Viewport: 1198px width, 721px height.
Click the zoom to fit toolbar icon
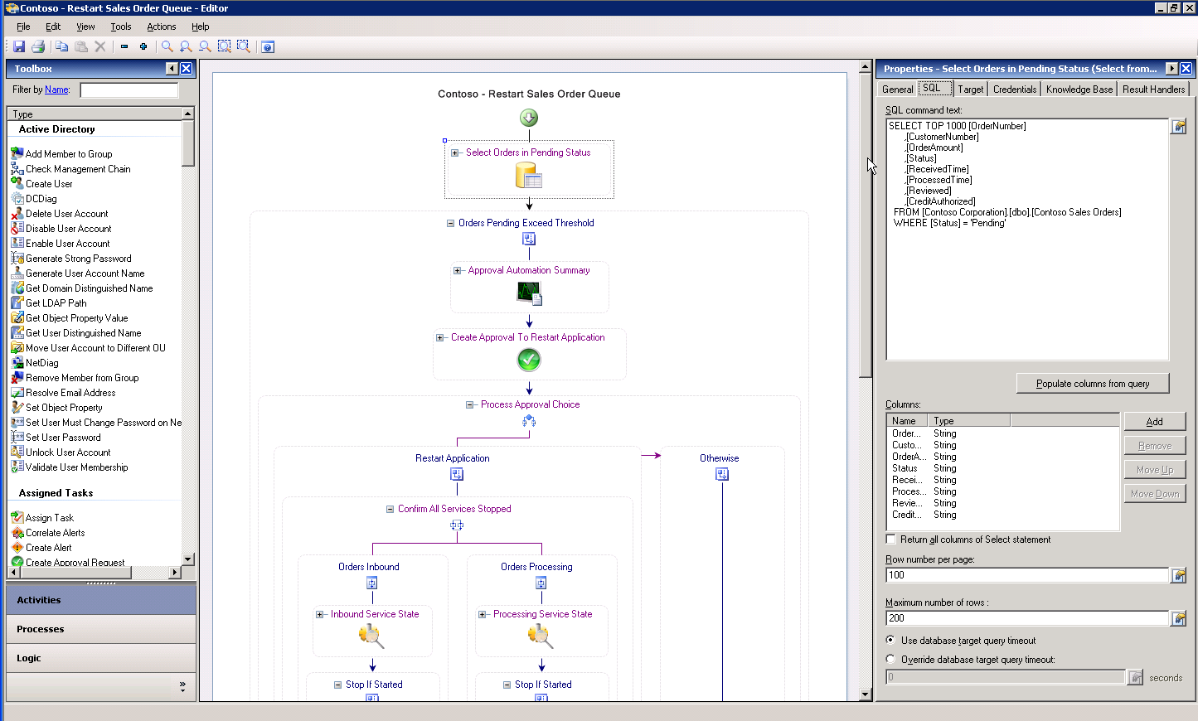(225, 46)
